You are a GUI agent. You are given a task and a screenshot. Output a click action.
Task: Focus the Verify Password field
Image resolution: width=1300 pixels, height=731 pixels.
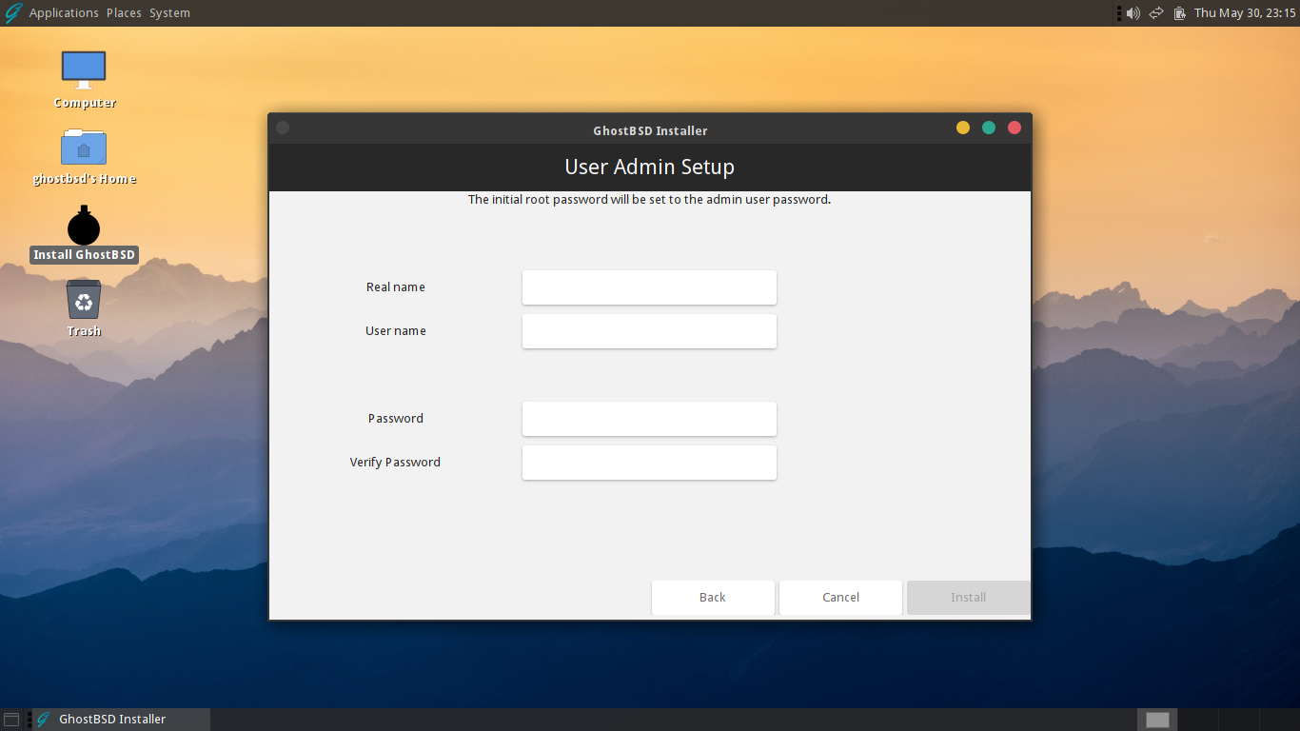649,463
